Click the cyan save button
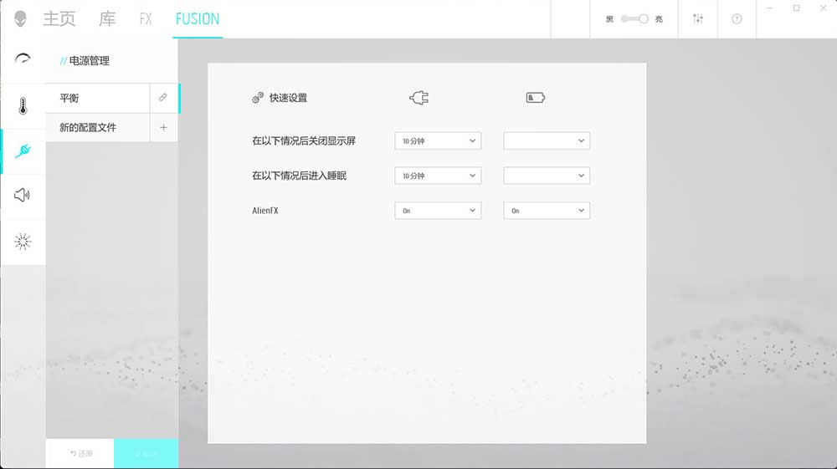 coord(146,454)
